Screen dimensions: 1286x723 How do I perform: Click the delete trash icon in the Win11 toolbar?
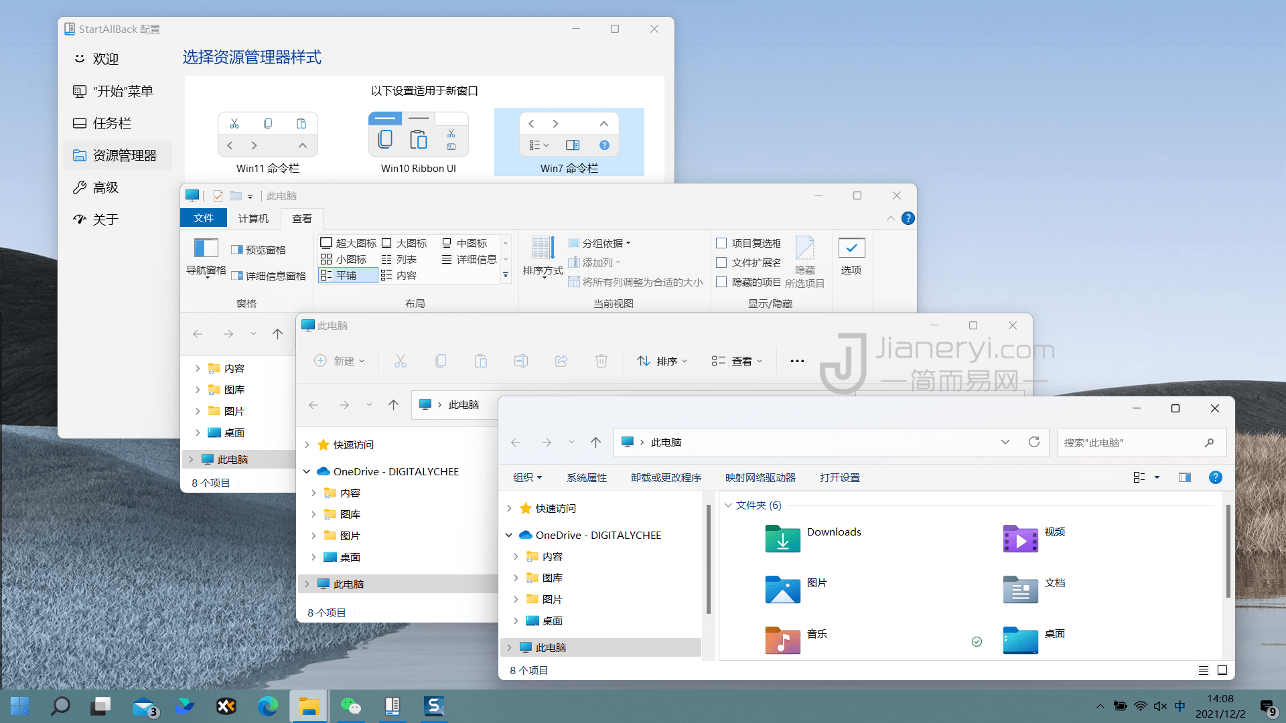601,360
